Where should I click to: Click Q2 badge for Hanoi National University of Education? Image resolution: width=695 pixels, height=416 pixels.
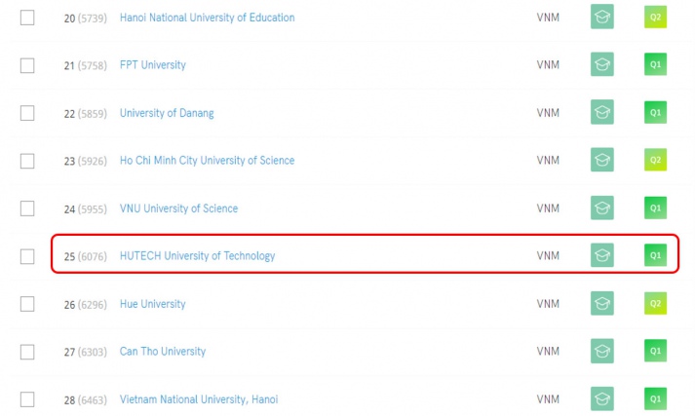[x=655, y=17]
